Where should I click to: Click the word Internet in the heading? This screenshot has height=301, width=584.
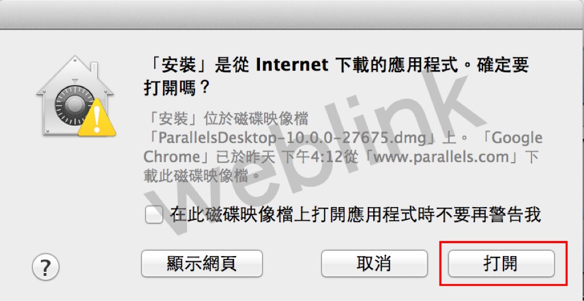[292, 65]
